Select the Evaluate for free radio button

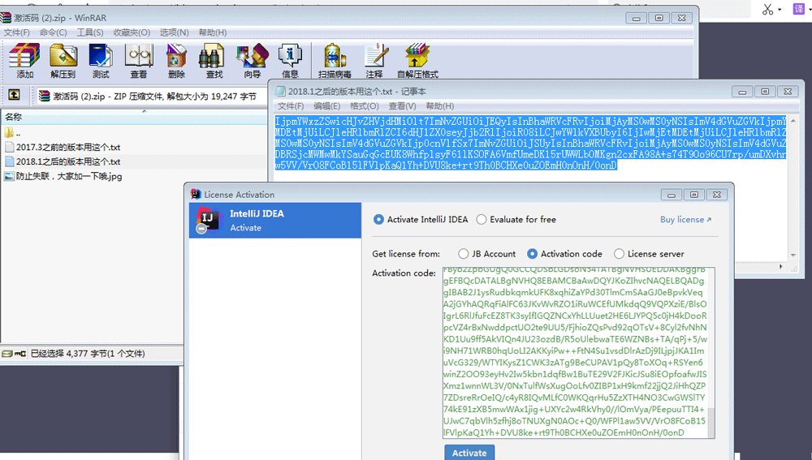(482, 220)
